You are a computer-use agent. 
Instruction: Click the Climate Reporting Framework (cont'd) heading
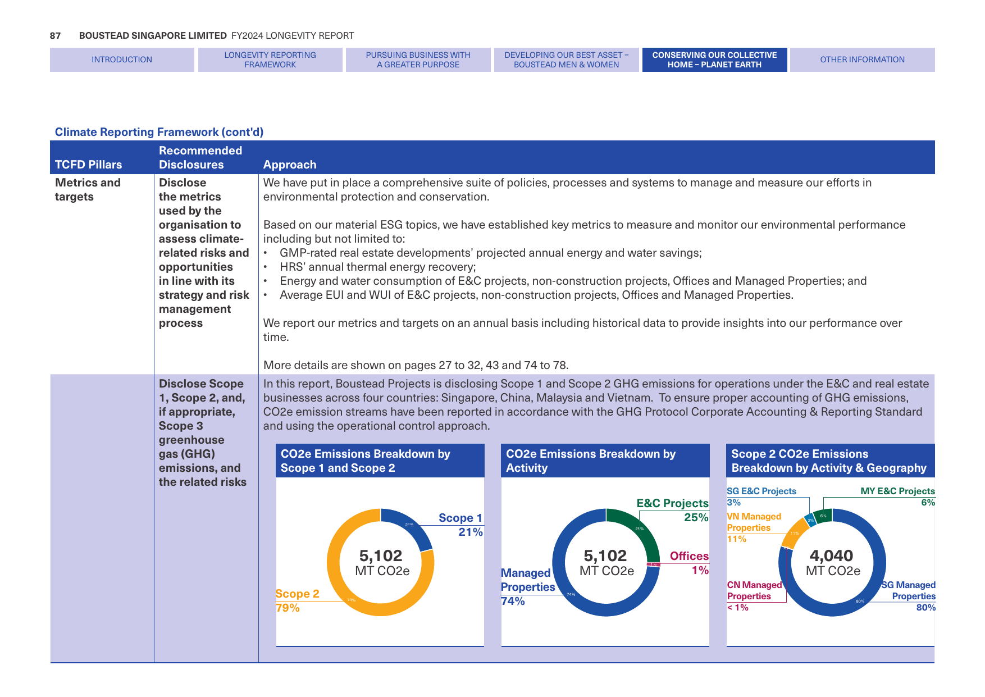click(159, 132)
